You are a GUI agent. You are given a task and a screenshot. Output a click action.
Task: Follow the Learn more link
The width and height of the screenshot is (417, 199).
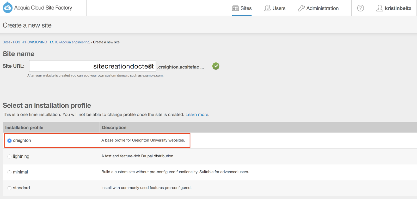(x=197, y=114)
